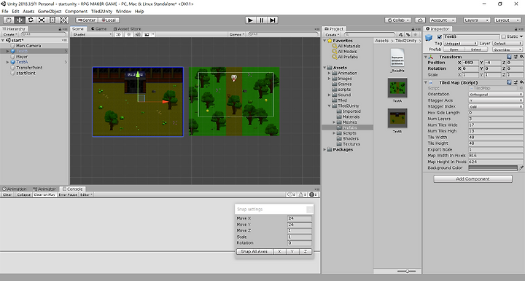Viewport: 525px width, 281px height.
Task: Click the prefab Select button
Action: click(x=475, y=50)
